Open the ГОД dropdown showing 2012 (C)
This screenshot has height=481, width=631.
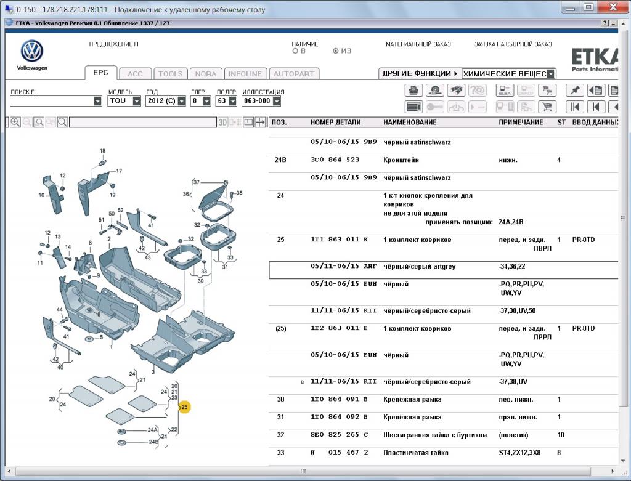coord(182,101)
